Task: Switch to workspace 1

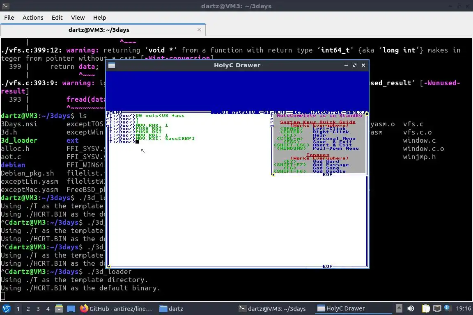Action: pyautogui.click(x=18, y=309)
